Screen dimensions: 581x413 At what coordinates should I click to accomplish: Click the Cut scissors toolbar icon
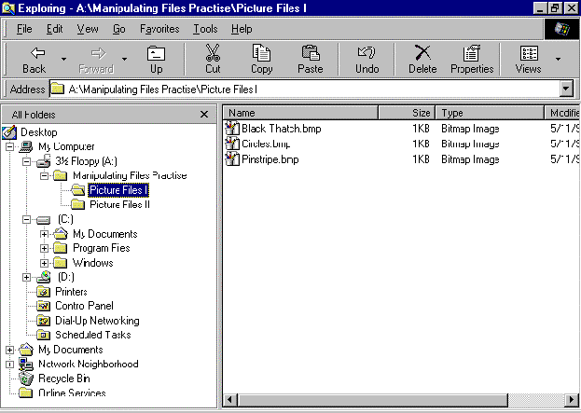click(213, 60)
